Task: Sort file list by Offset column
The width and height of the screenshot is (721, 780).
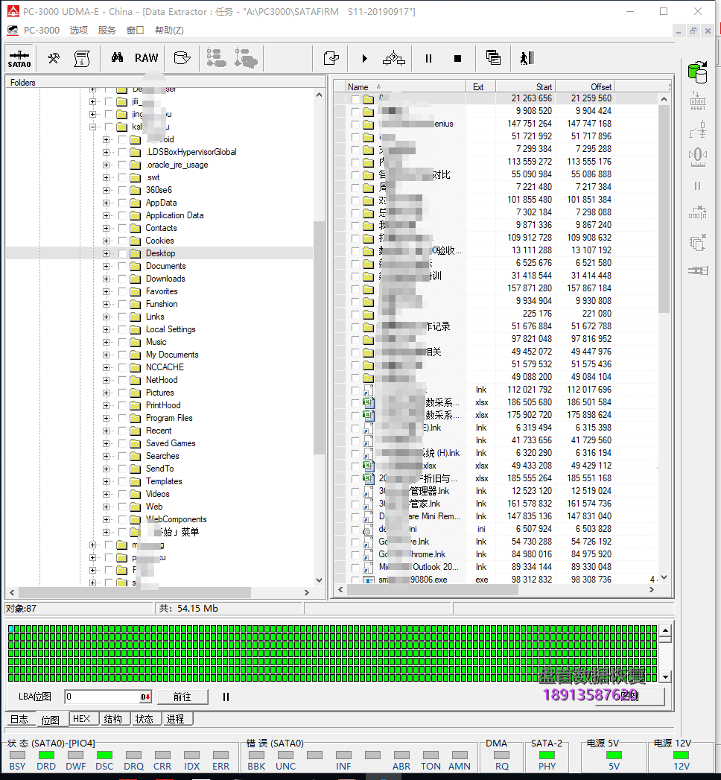Action: click(584, 86)
